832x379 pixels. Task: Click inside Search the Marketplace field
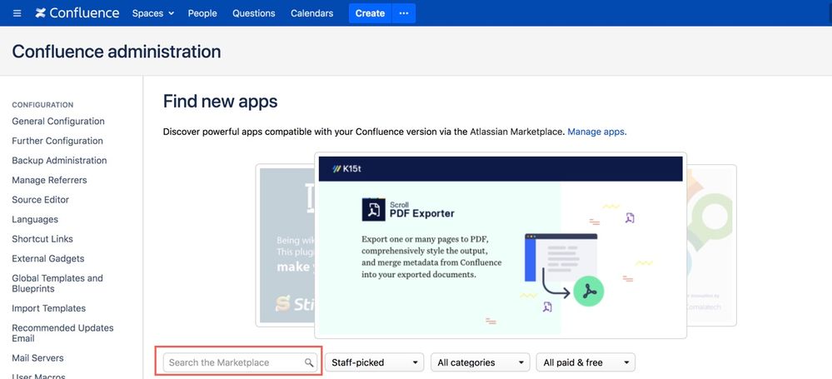click(x=239, y=362)
